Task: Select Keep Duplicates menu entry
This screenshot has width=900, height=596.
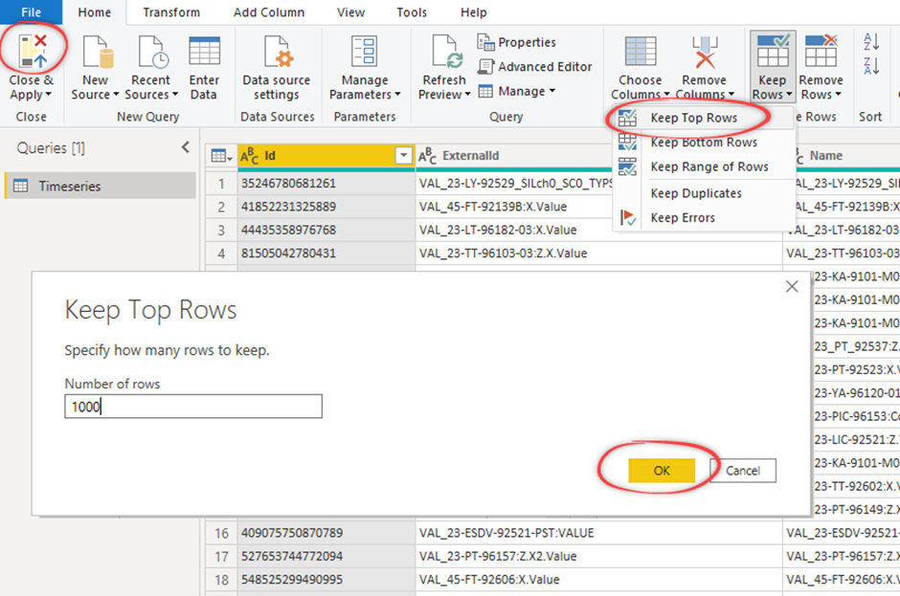Action: point(704,193)
